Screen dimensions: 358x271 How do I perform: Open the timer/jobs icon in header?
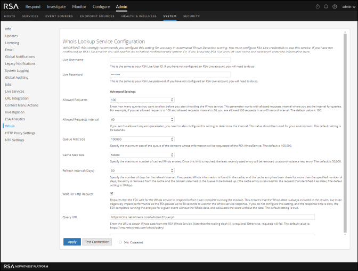(318, 6)
